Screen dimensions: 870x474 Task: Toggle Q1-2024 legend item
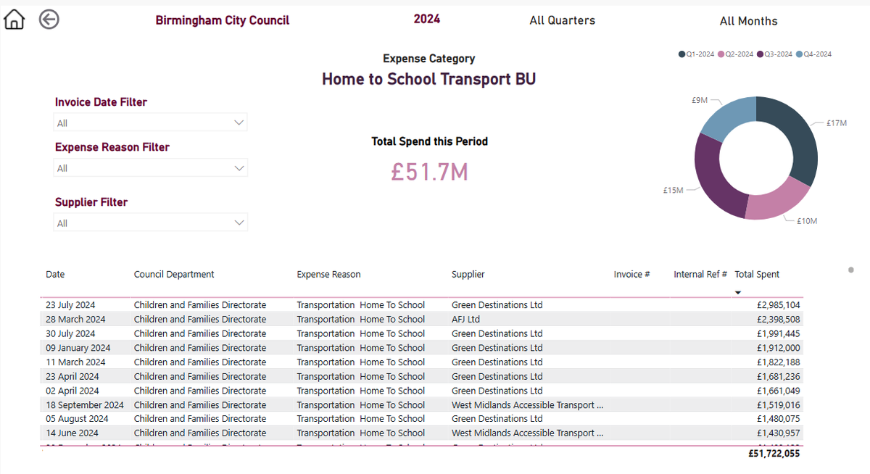click(x=697, y=54)
